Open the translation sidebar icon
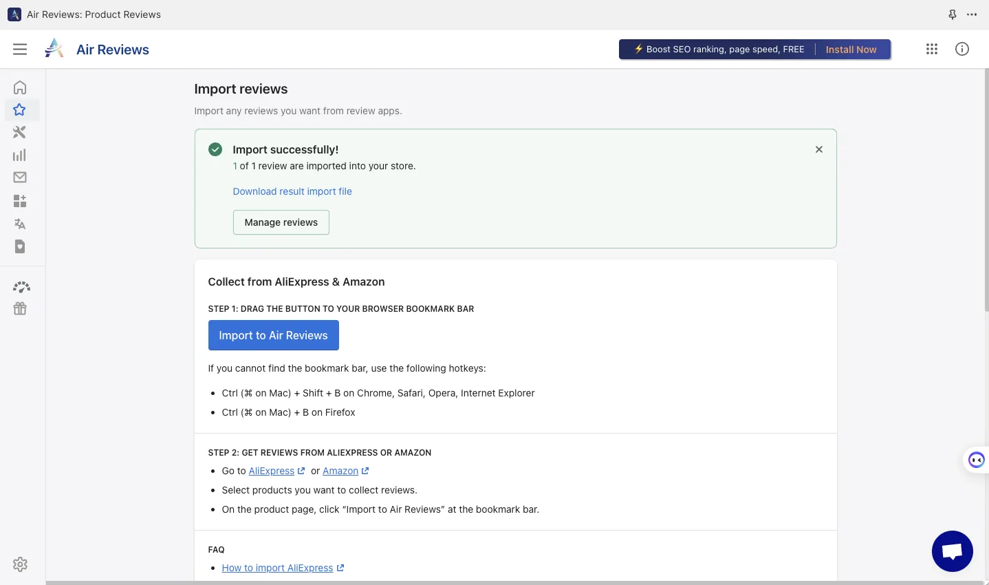The image size is (989, 585). point(20,224)
